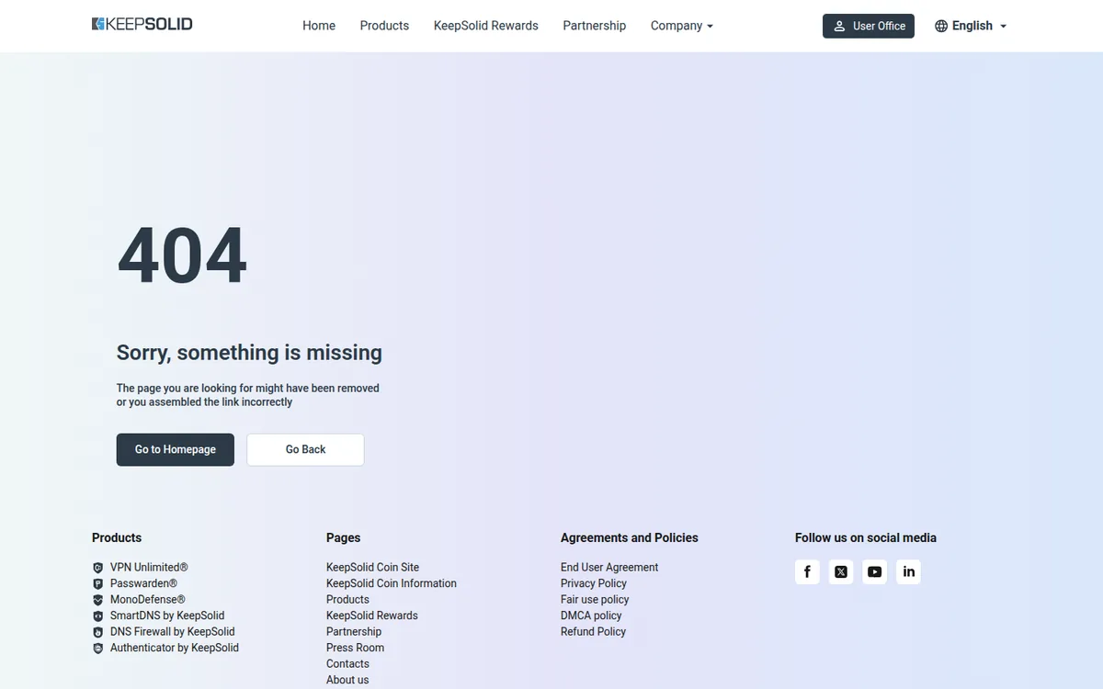Open the KeepSolid Coin Information link
The width and height of the screenshot is (1103, 689).
click(x=392, y=583)
